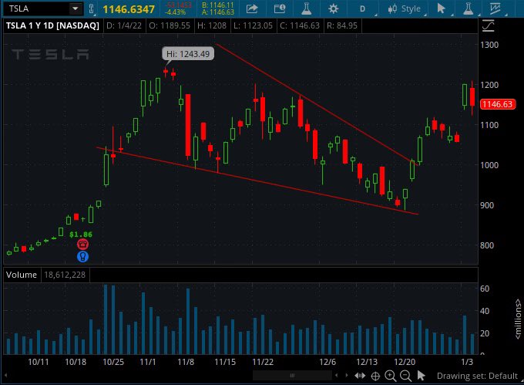Click the blue lightbulb event icon

point(82,257)
